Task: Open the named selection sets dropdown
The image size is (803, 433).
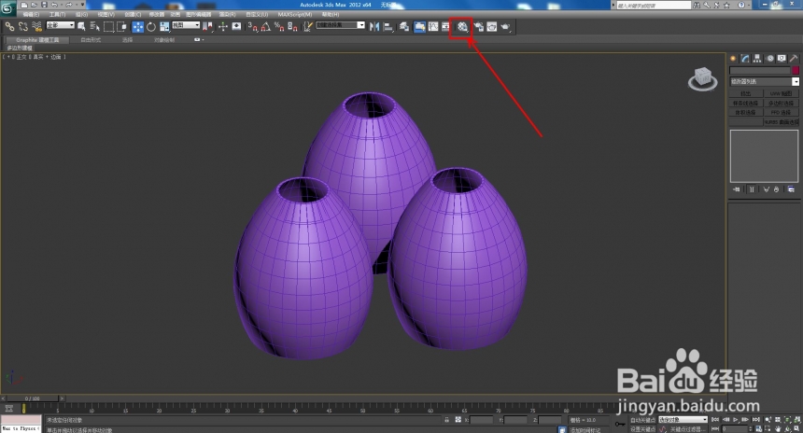Action: pos(340,25)
